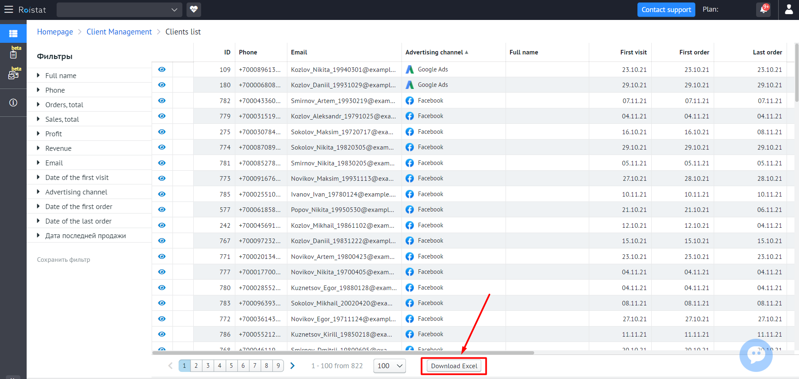Open the chat bubble support widget
The height and width of the screenshot is (379, 799).
tap(756, 355)
